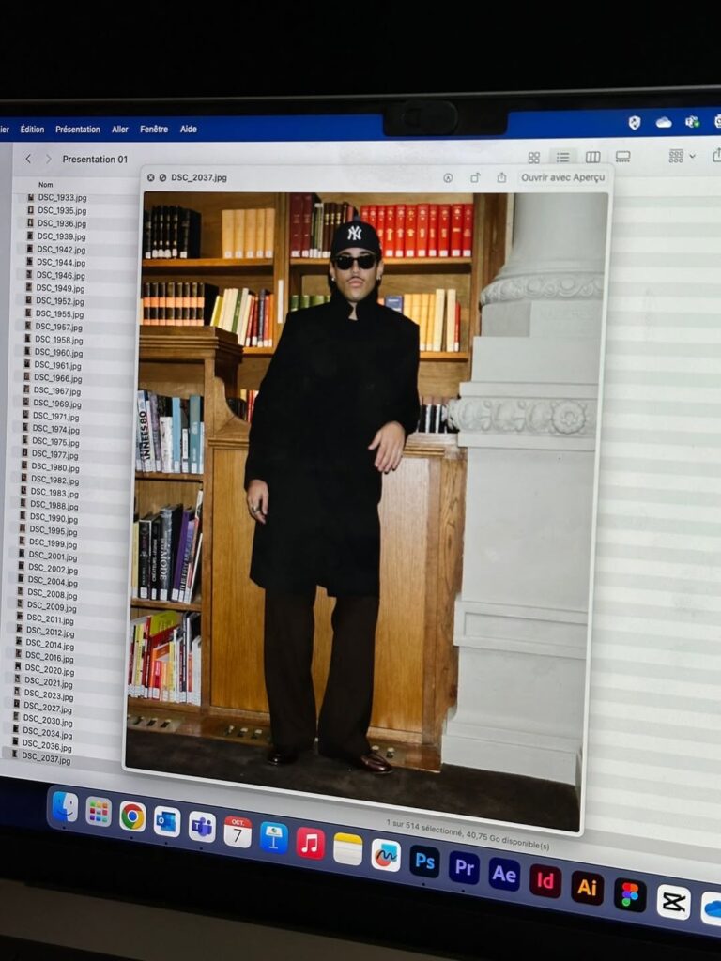The height and width of the screenshot is (961, 721).
Task: Click the Nom column header
Action: pos(45,185)
